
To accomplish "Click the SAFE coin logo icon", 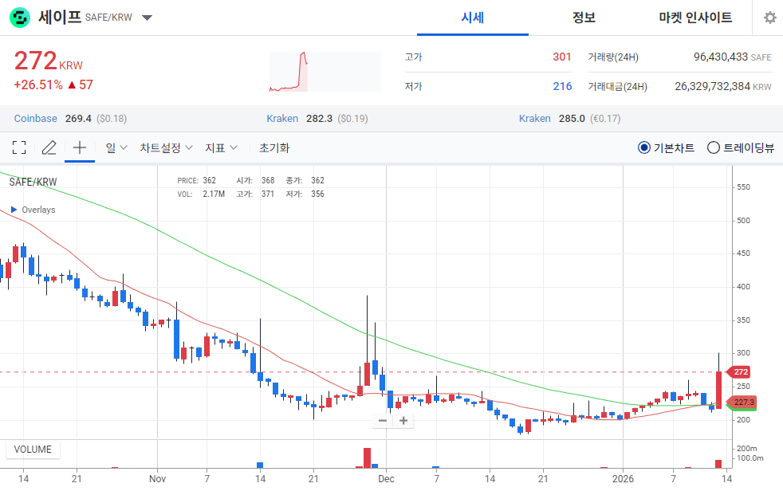I will (x=18, y=17).
